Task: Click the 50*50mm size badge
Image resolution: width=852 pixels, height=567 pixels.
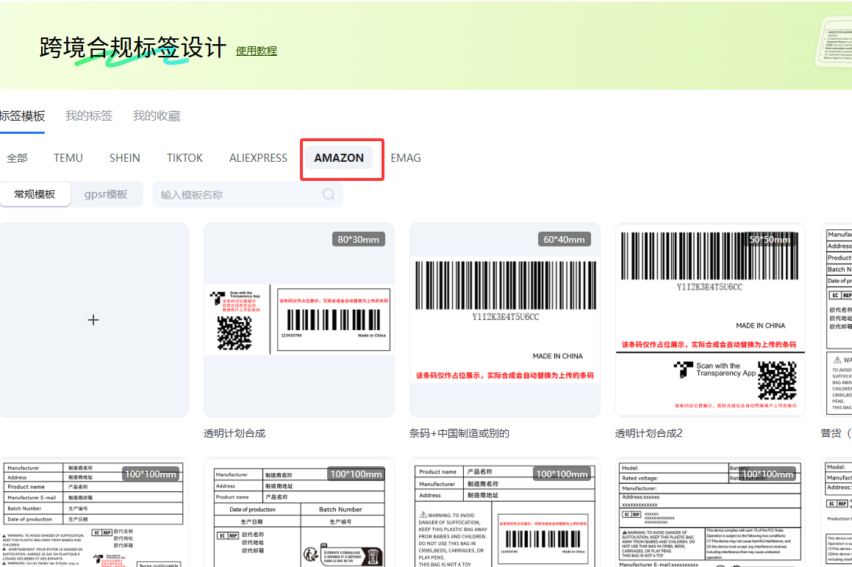Action: pos(770,240)
